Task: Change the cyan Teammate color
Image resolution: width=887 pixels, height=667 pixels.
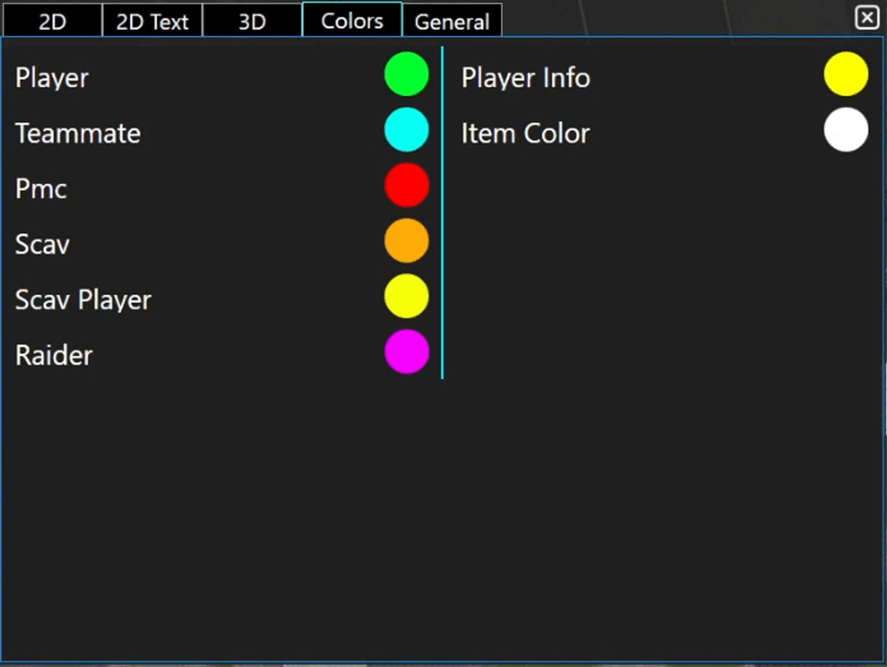Action: pos(406,129)
